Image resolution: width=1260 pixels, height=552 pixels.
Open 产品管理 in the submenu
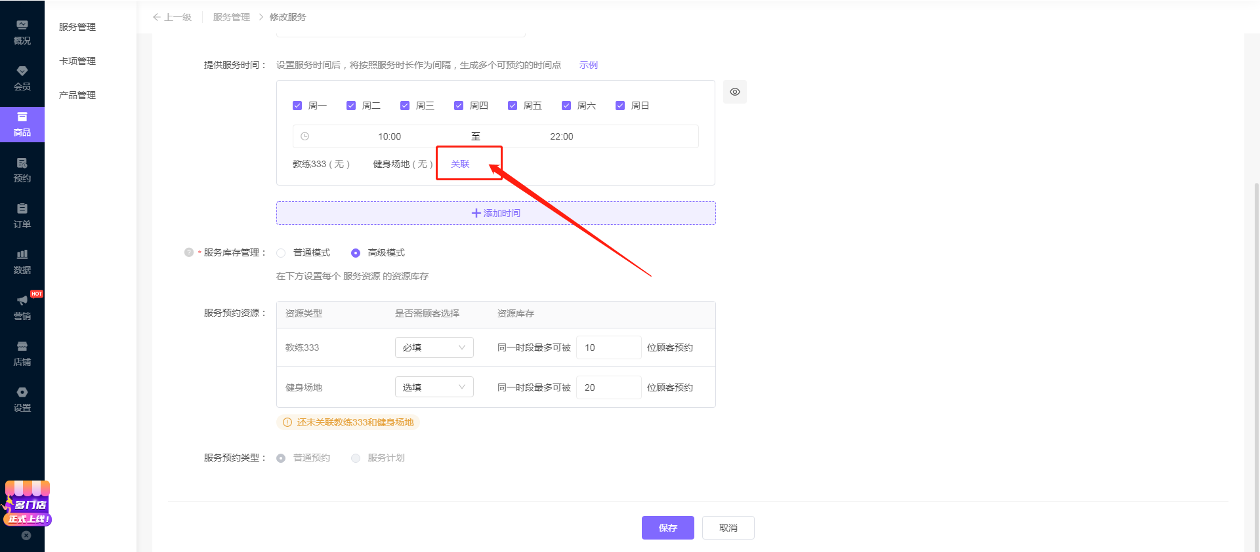(x=77, y=95)
